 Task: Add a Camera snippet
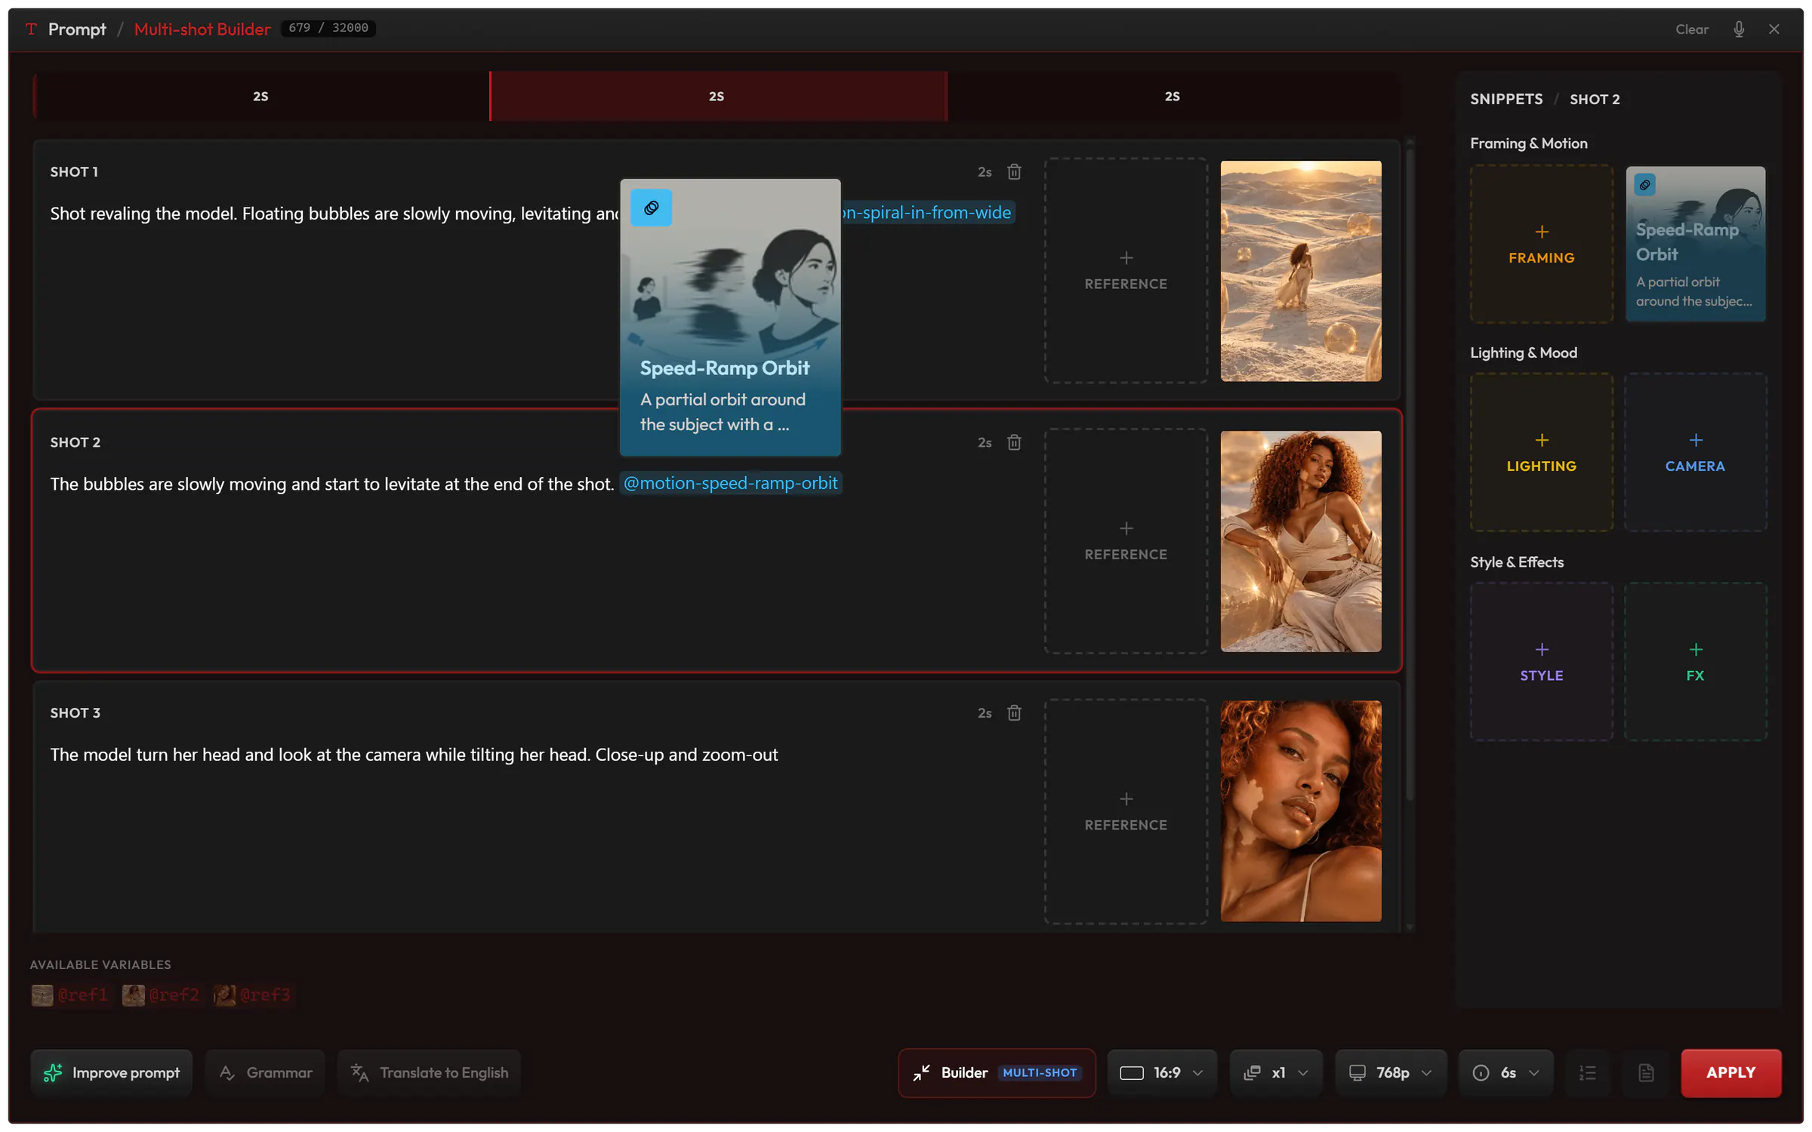[1695, 452]
